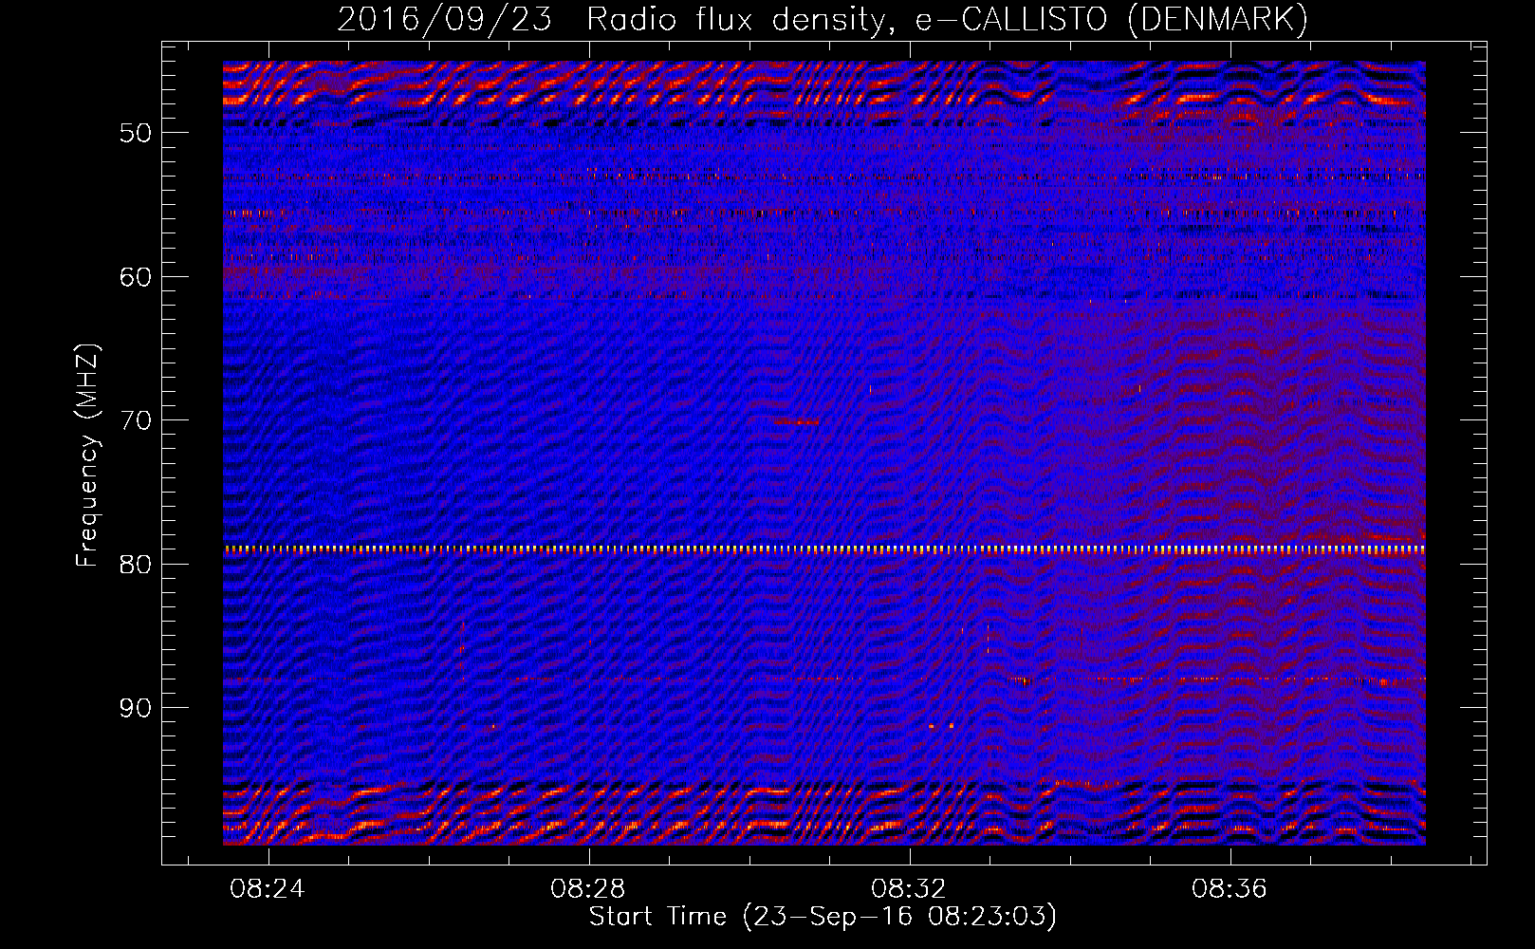Click the 50 frequency tick label
The width and height of the screenshot is (1535, 949).
(136, 133)
